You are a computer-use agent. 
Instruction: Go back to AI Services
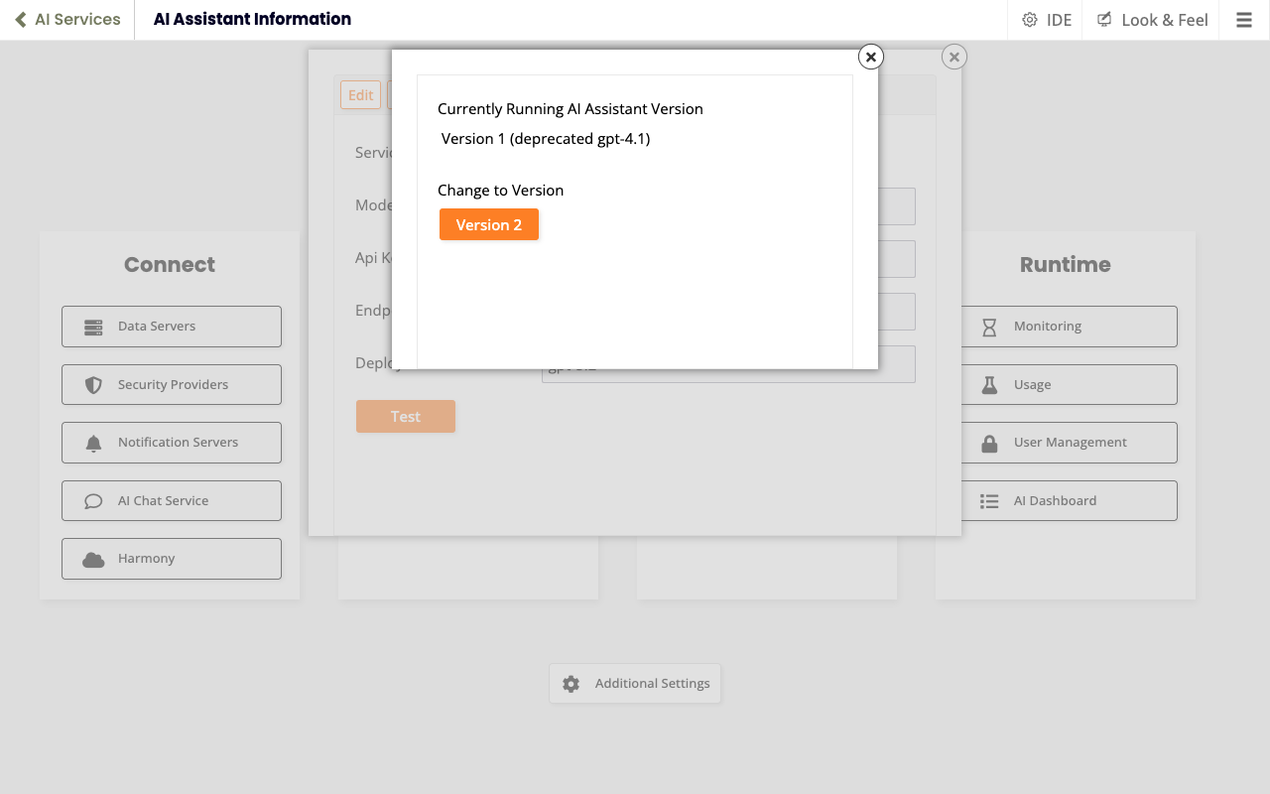(x=67, y=20)
